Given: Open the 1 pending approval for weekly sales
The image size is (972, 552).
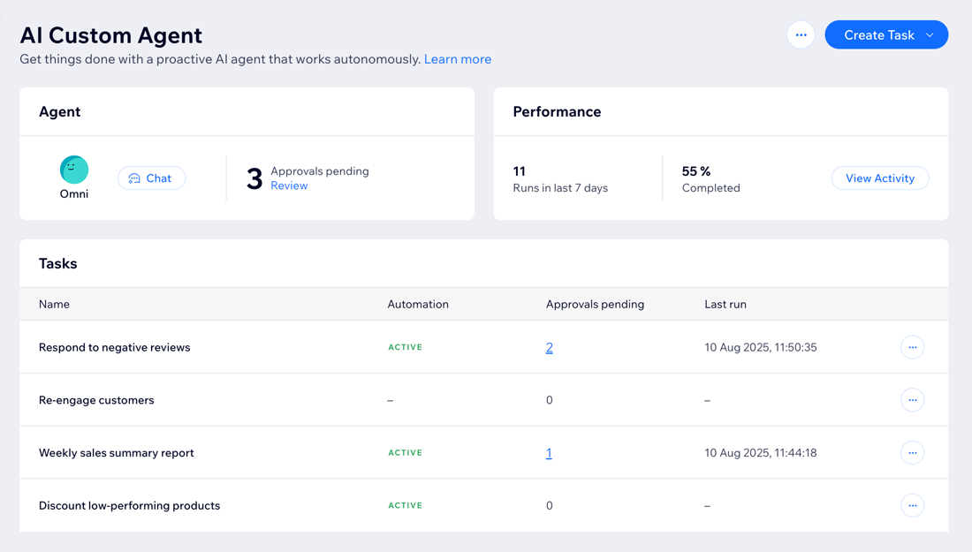Looking at the screenshot, I should tap(549, 453).
